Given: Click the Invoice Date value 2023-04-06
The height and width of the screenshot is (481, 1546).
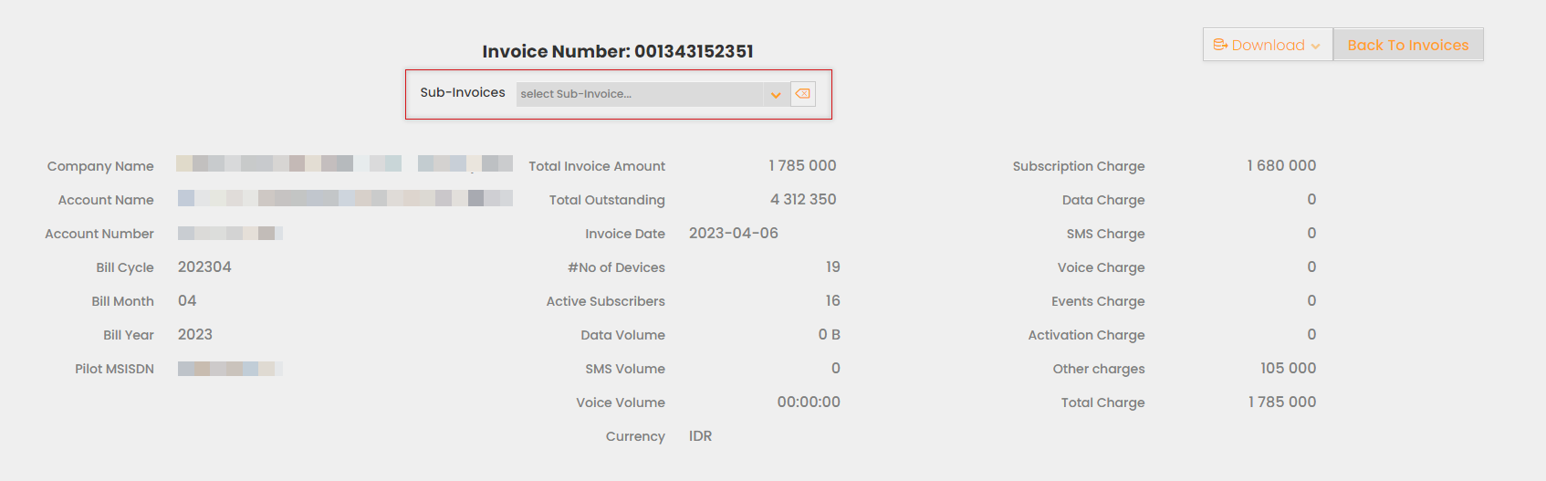Looking at the screenshot, I should tap(734, 233).
